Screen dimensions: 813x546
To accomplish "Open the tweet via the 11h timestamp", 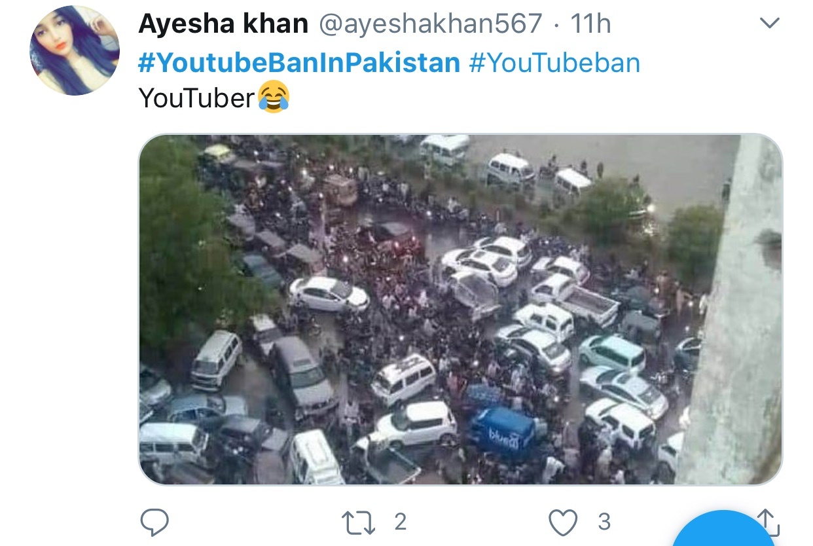I will click(x=590, y=24).
